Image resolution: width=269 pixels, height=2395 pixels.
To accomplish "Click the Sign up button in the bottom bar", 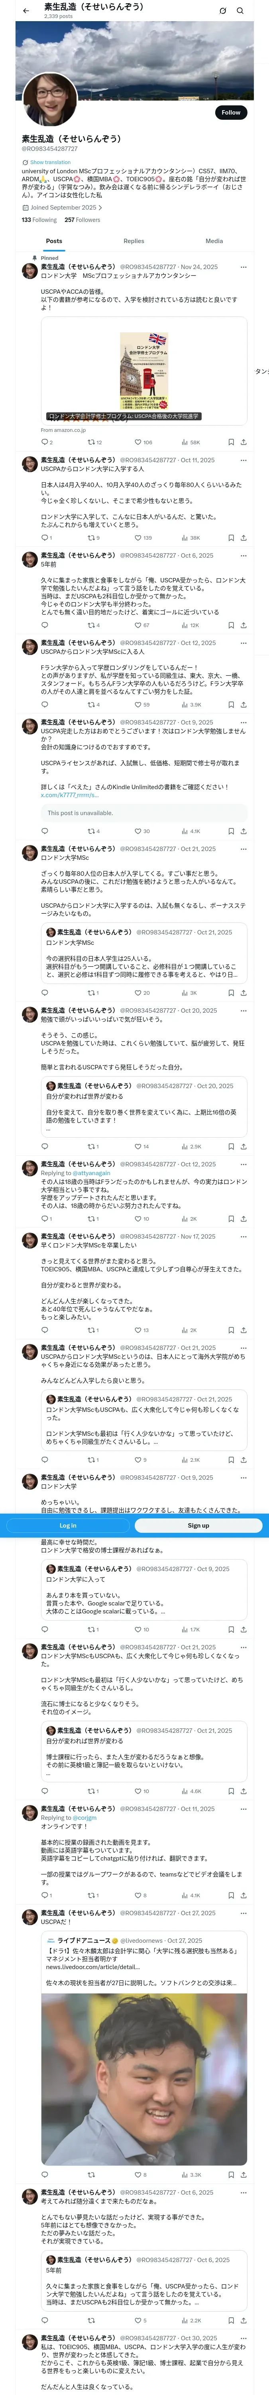I will [x=198, y=1526].
